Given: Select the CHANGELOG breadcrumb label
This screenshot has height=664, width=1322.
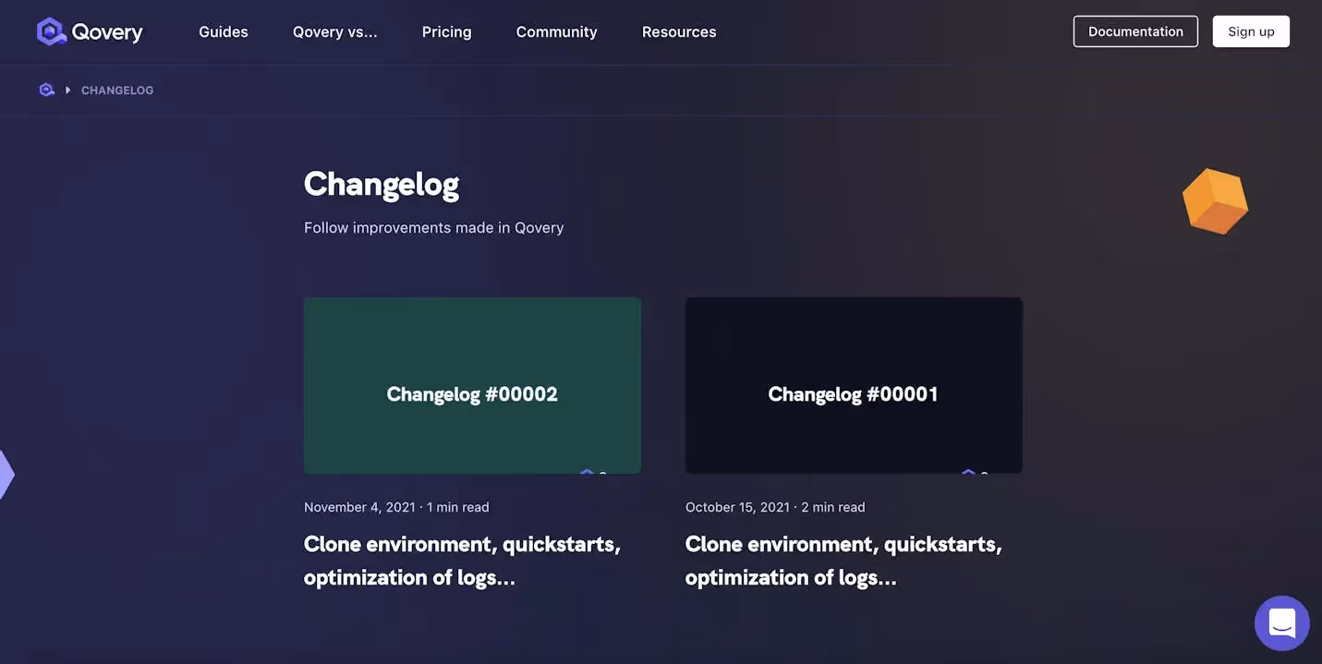Looking at the screenshot, I should pyautogui.click(x=117, y=88).
